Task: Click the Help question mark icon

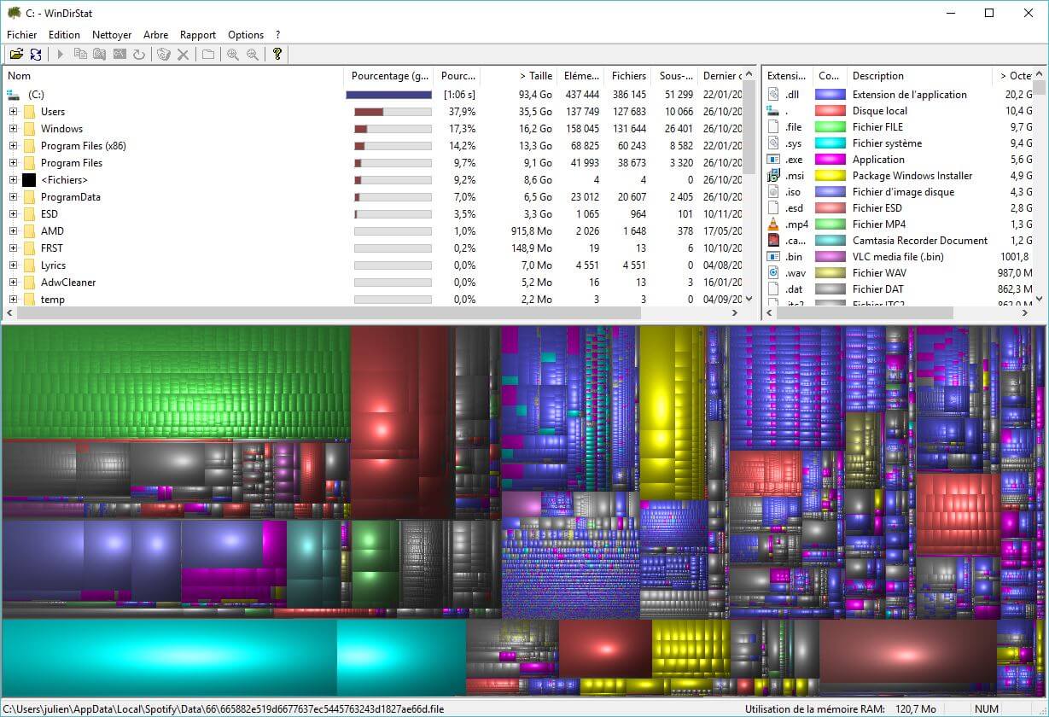Action: tap(277, 55)
